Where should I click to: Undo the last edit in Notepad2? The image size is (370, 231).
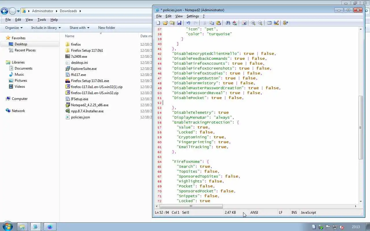pos(188,23)
